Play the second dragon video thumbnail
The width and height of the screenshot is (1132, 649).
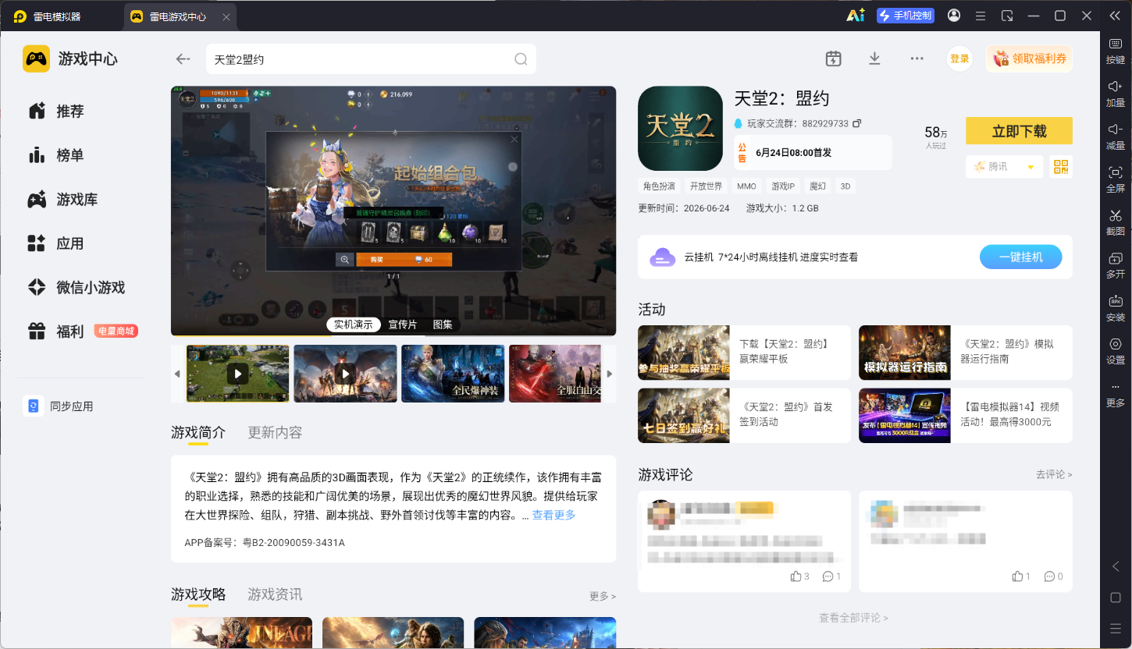click(345, 374)
